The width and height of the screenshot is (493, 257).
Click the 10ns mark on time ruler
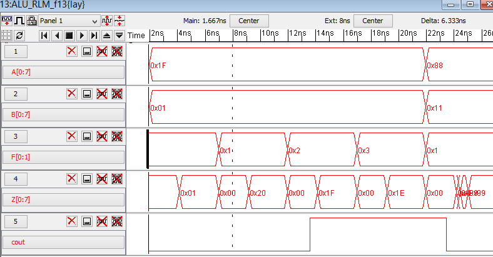(x=270, y=33)
